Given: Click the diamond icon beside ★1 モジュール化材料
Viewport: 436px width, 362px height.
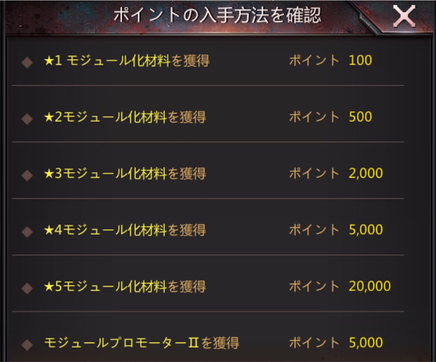Looking at the screenshot, I should (x=27, y=61).
